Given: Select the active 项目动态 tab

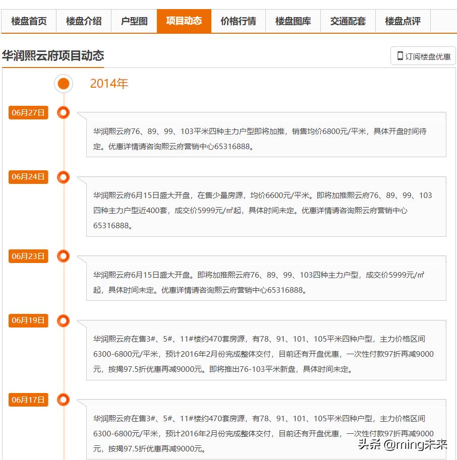Looking at the screenshot, I should tap(184, 21).
